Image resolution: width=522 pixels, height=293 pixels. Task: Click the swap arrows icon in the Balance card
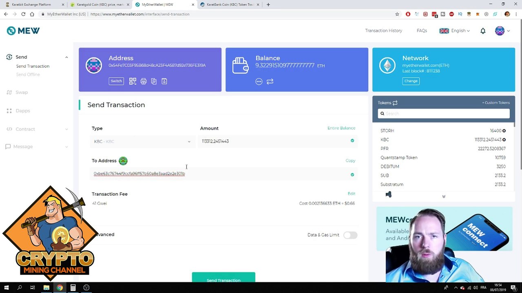(270, 81)
